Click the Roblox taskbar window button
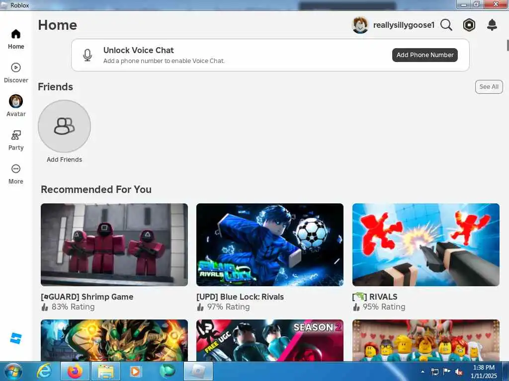The height and width of the screenshot is (381, 509). pyautogui.click(x=198, y=371)
